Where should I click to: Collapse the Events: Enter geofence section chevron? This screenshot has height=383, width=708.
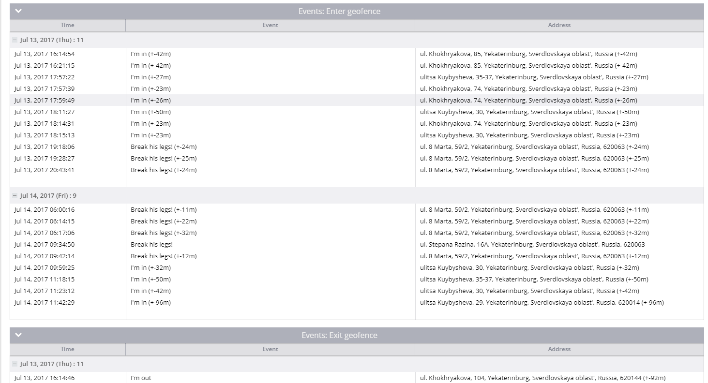click(18, 11)
